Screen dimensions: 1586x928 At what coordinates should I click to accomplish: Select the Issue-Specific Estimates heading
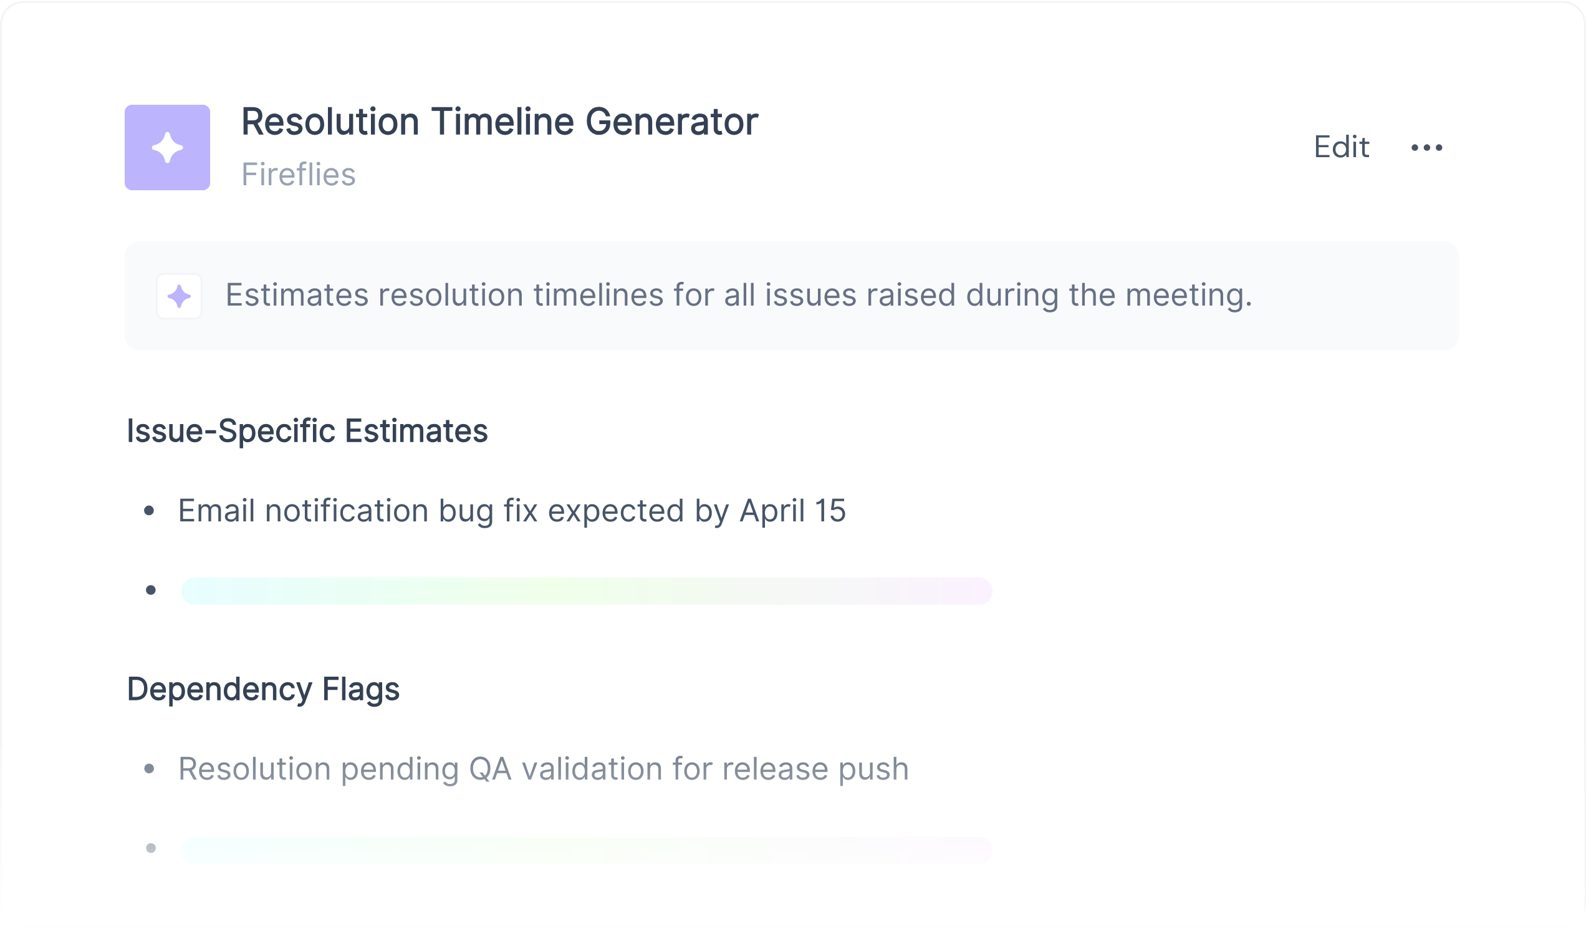(x=307, y=432)
